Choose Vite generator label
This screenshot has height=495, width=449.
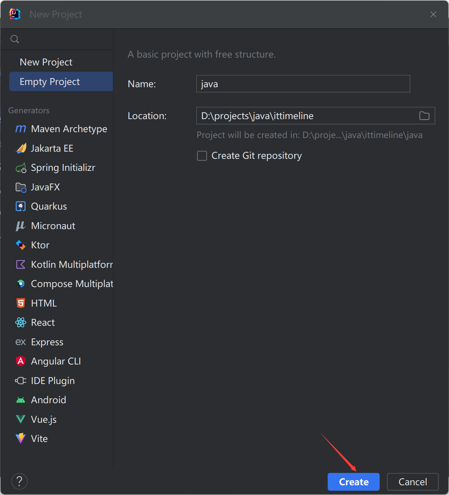tap(39, 439)
